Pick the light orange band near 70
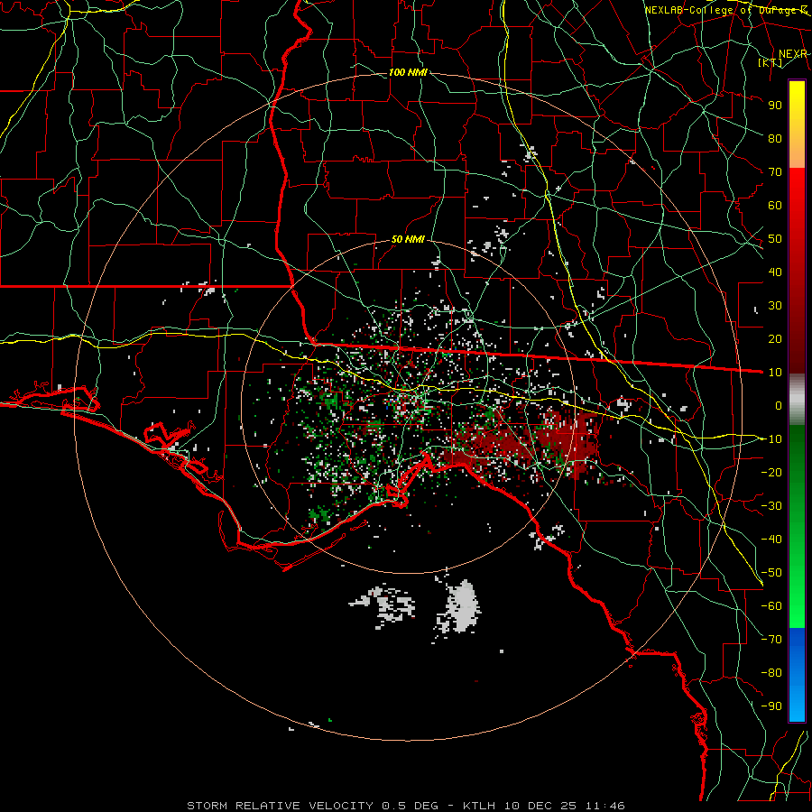This screenshot has width=812, height=812. [797, 155]
